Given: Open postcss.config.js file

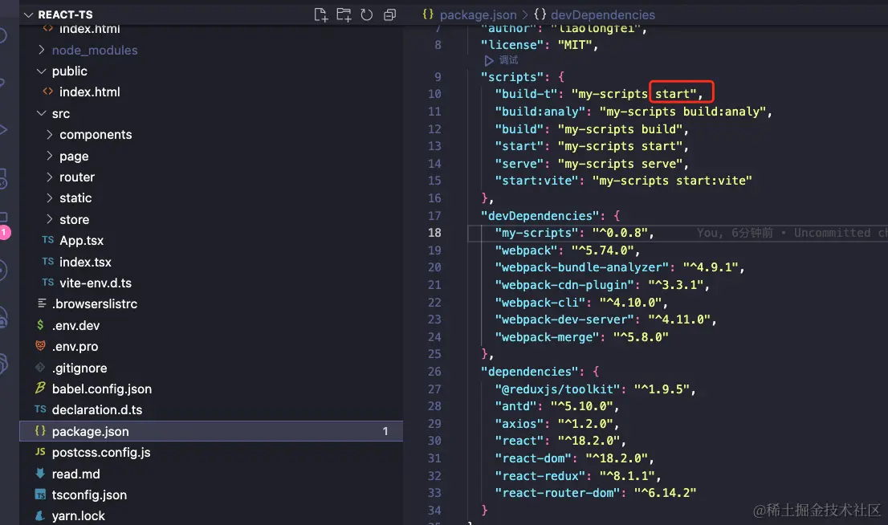Looking at the screenshot, I should click(101, 453).
